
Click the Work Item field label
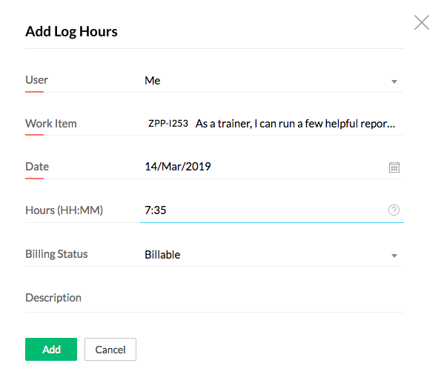[51, 124]
